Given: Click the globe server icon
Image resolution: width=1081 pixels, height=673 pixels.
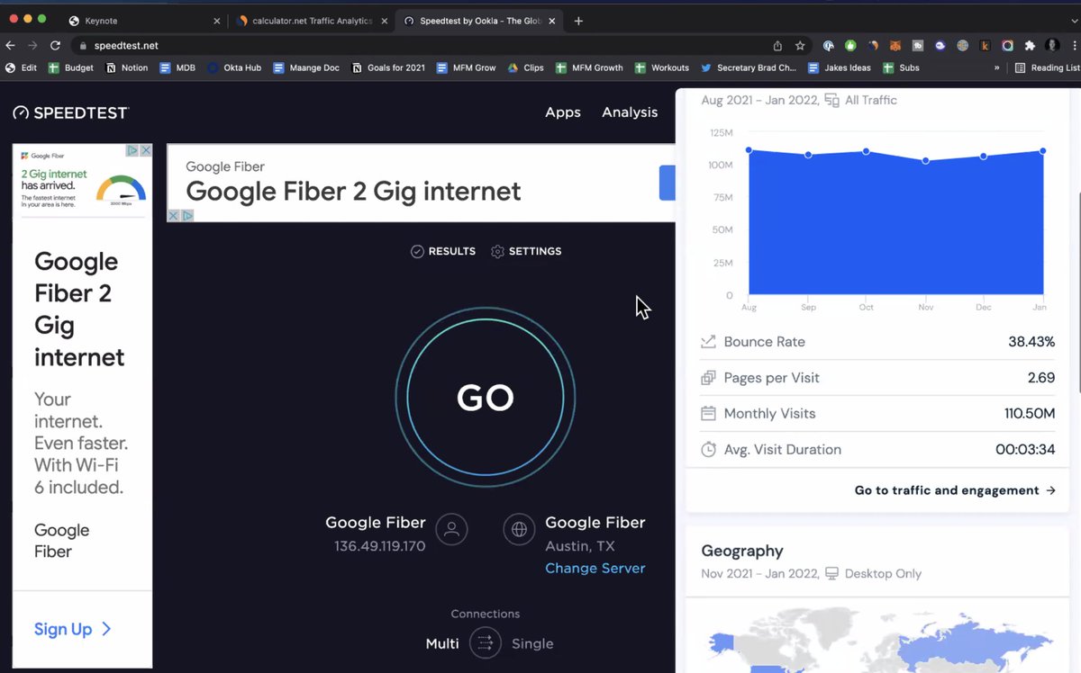Looking at the screenshot, I should [x=519, y=530].
